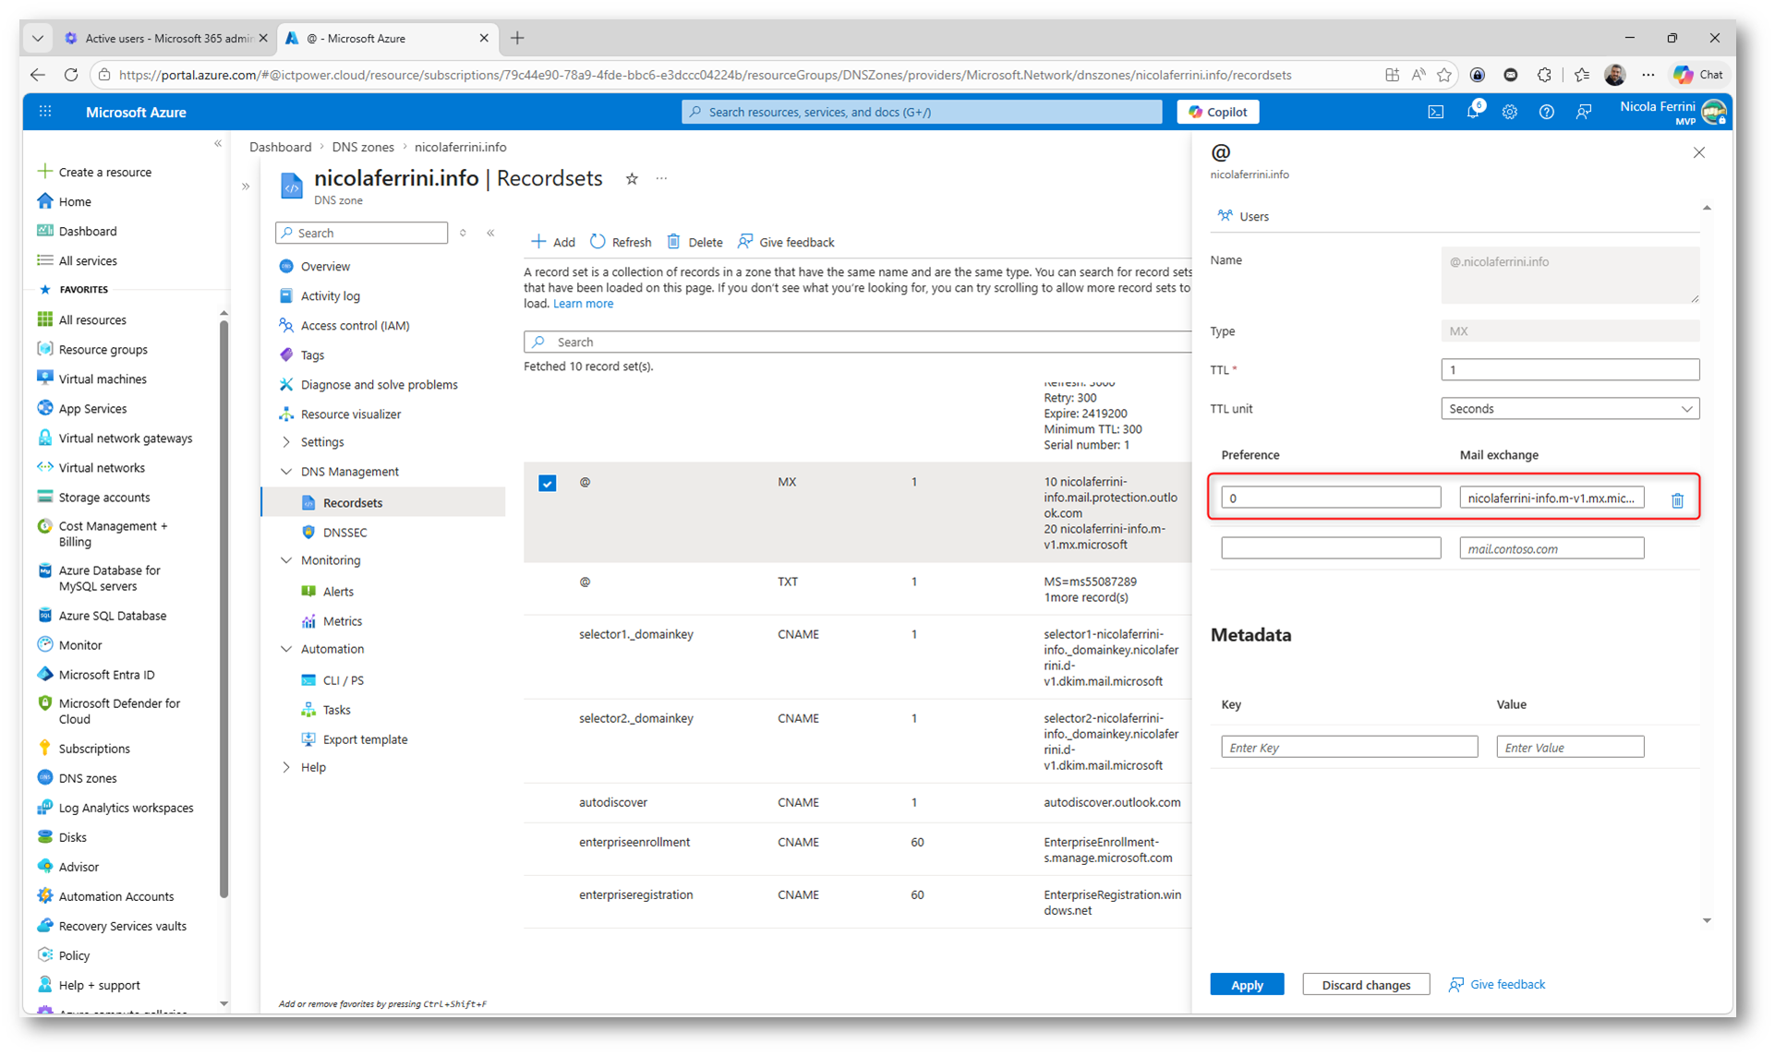Open the Learn more link
Screen dimensions: 1775x1056
(583, 304)
